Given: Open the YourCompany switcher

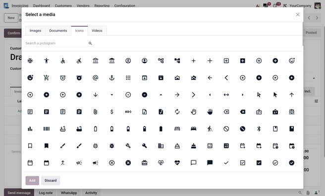Looking at the screenshot, I should point(300,5).
